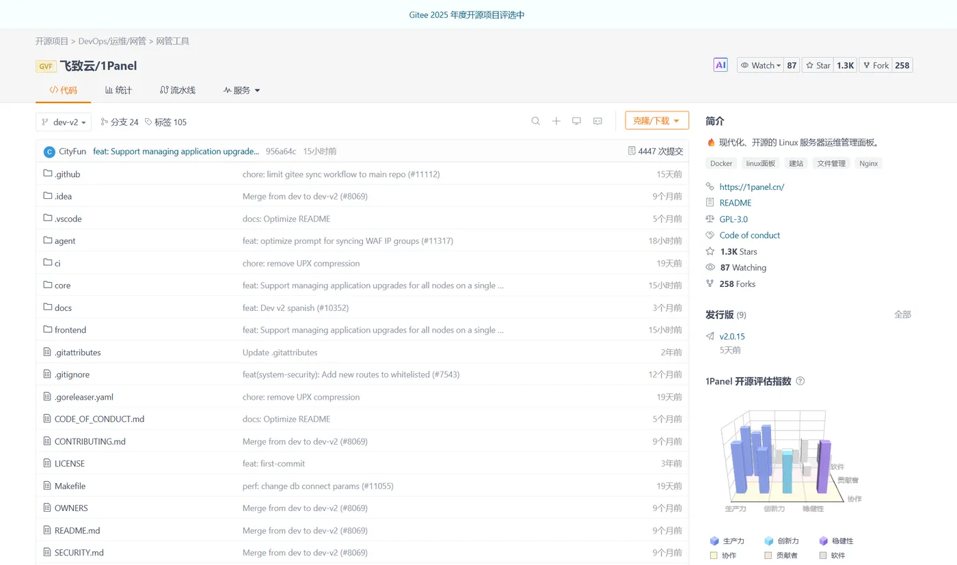
Task: Expand the dev-v2 branch dropdown
Action: pyautogui.click(x=64, y=122)
